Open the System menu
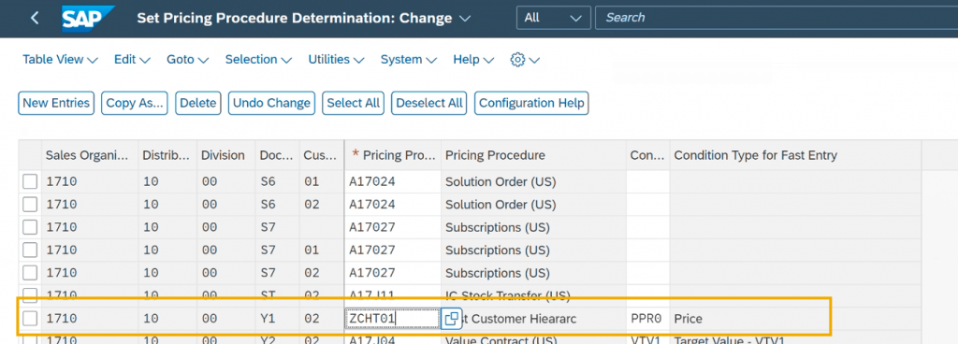 point(409,60)
